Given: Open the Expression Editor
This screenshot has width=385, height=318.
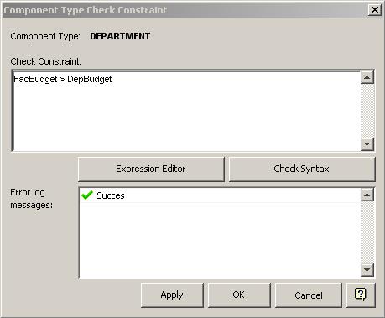Looking at the screenshot, I should [x=151, y=169].
